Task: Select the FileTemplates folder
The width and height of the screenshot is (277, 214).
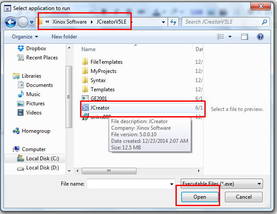Action: click(106, 62)
